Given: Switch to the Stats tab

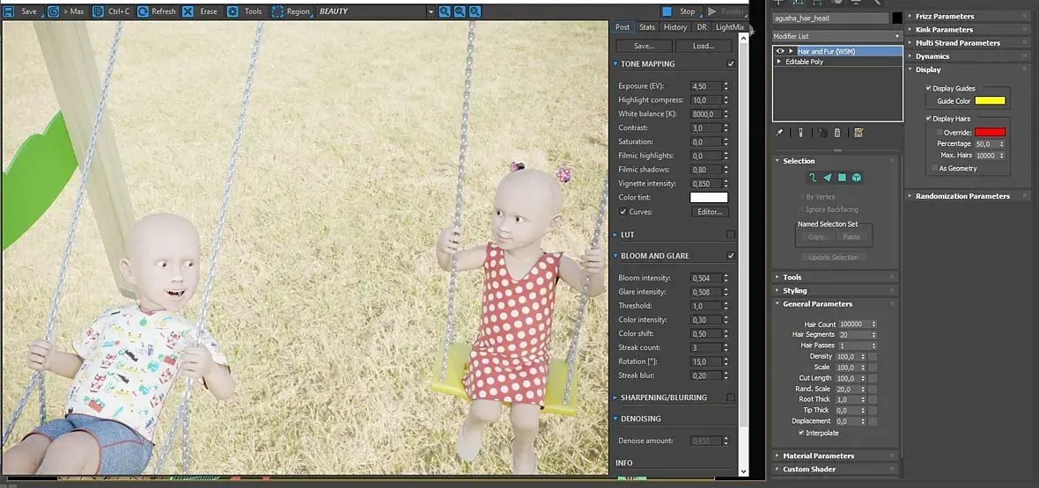Looking at the screenshot, I should tap(647, 27).
